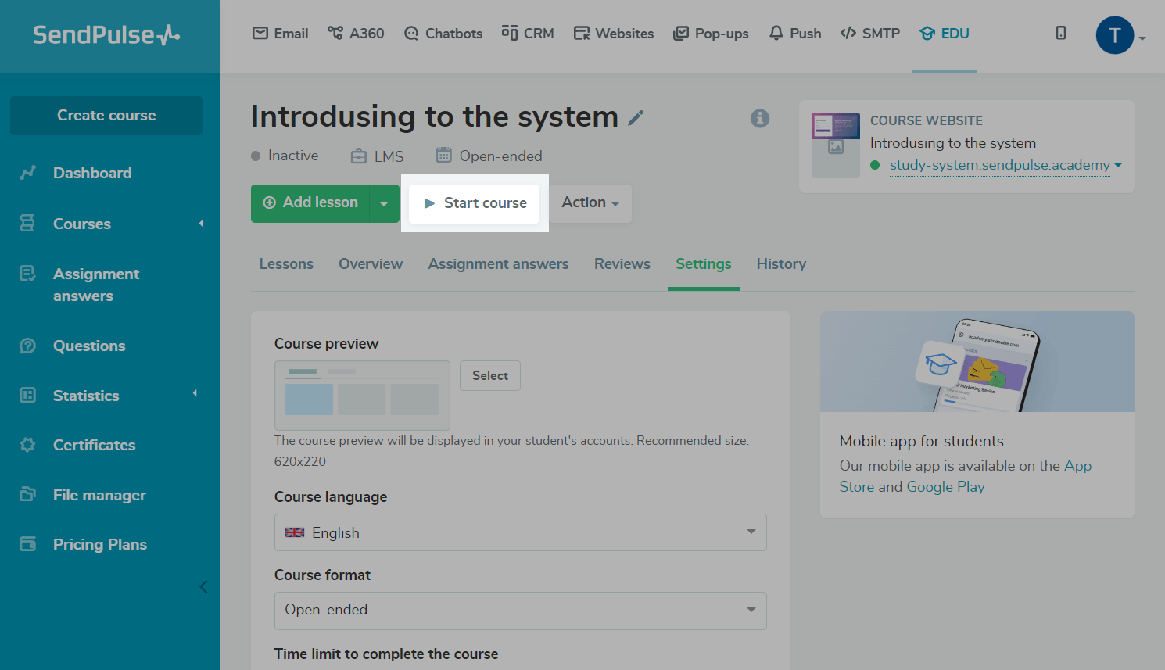Switch to the Reviews tab
Image resolution: width=1165 pixels, height=670 pixels.
[622, 264]
